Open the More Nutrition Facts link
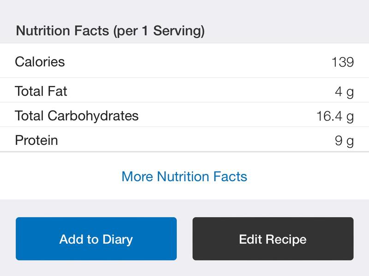Screen dimensions: 369x276 click(184, 177)
